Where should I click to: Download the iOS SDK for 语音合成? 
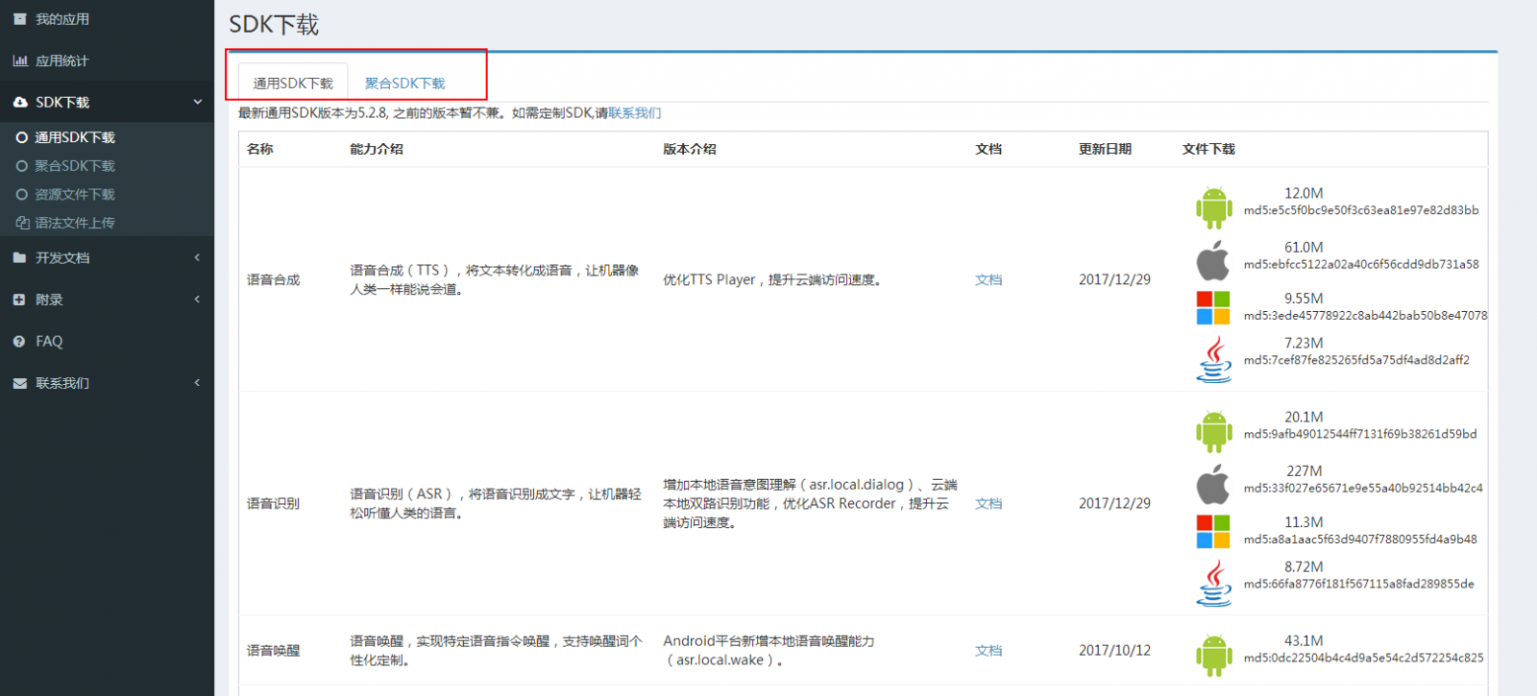tap(1213, 260)
